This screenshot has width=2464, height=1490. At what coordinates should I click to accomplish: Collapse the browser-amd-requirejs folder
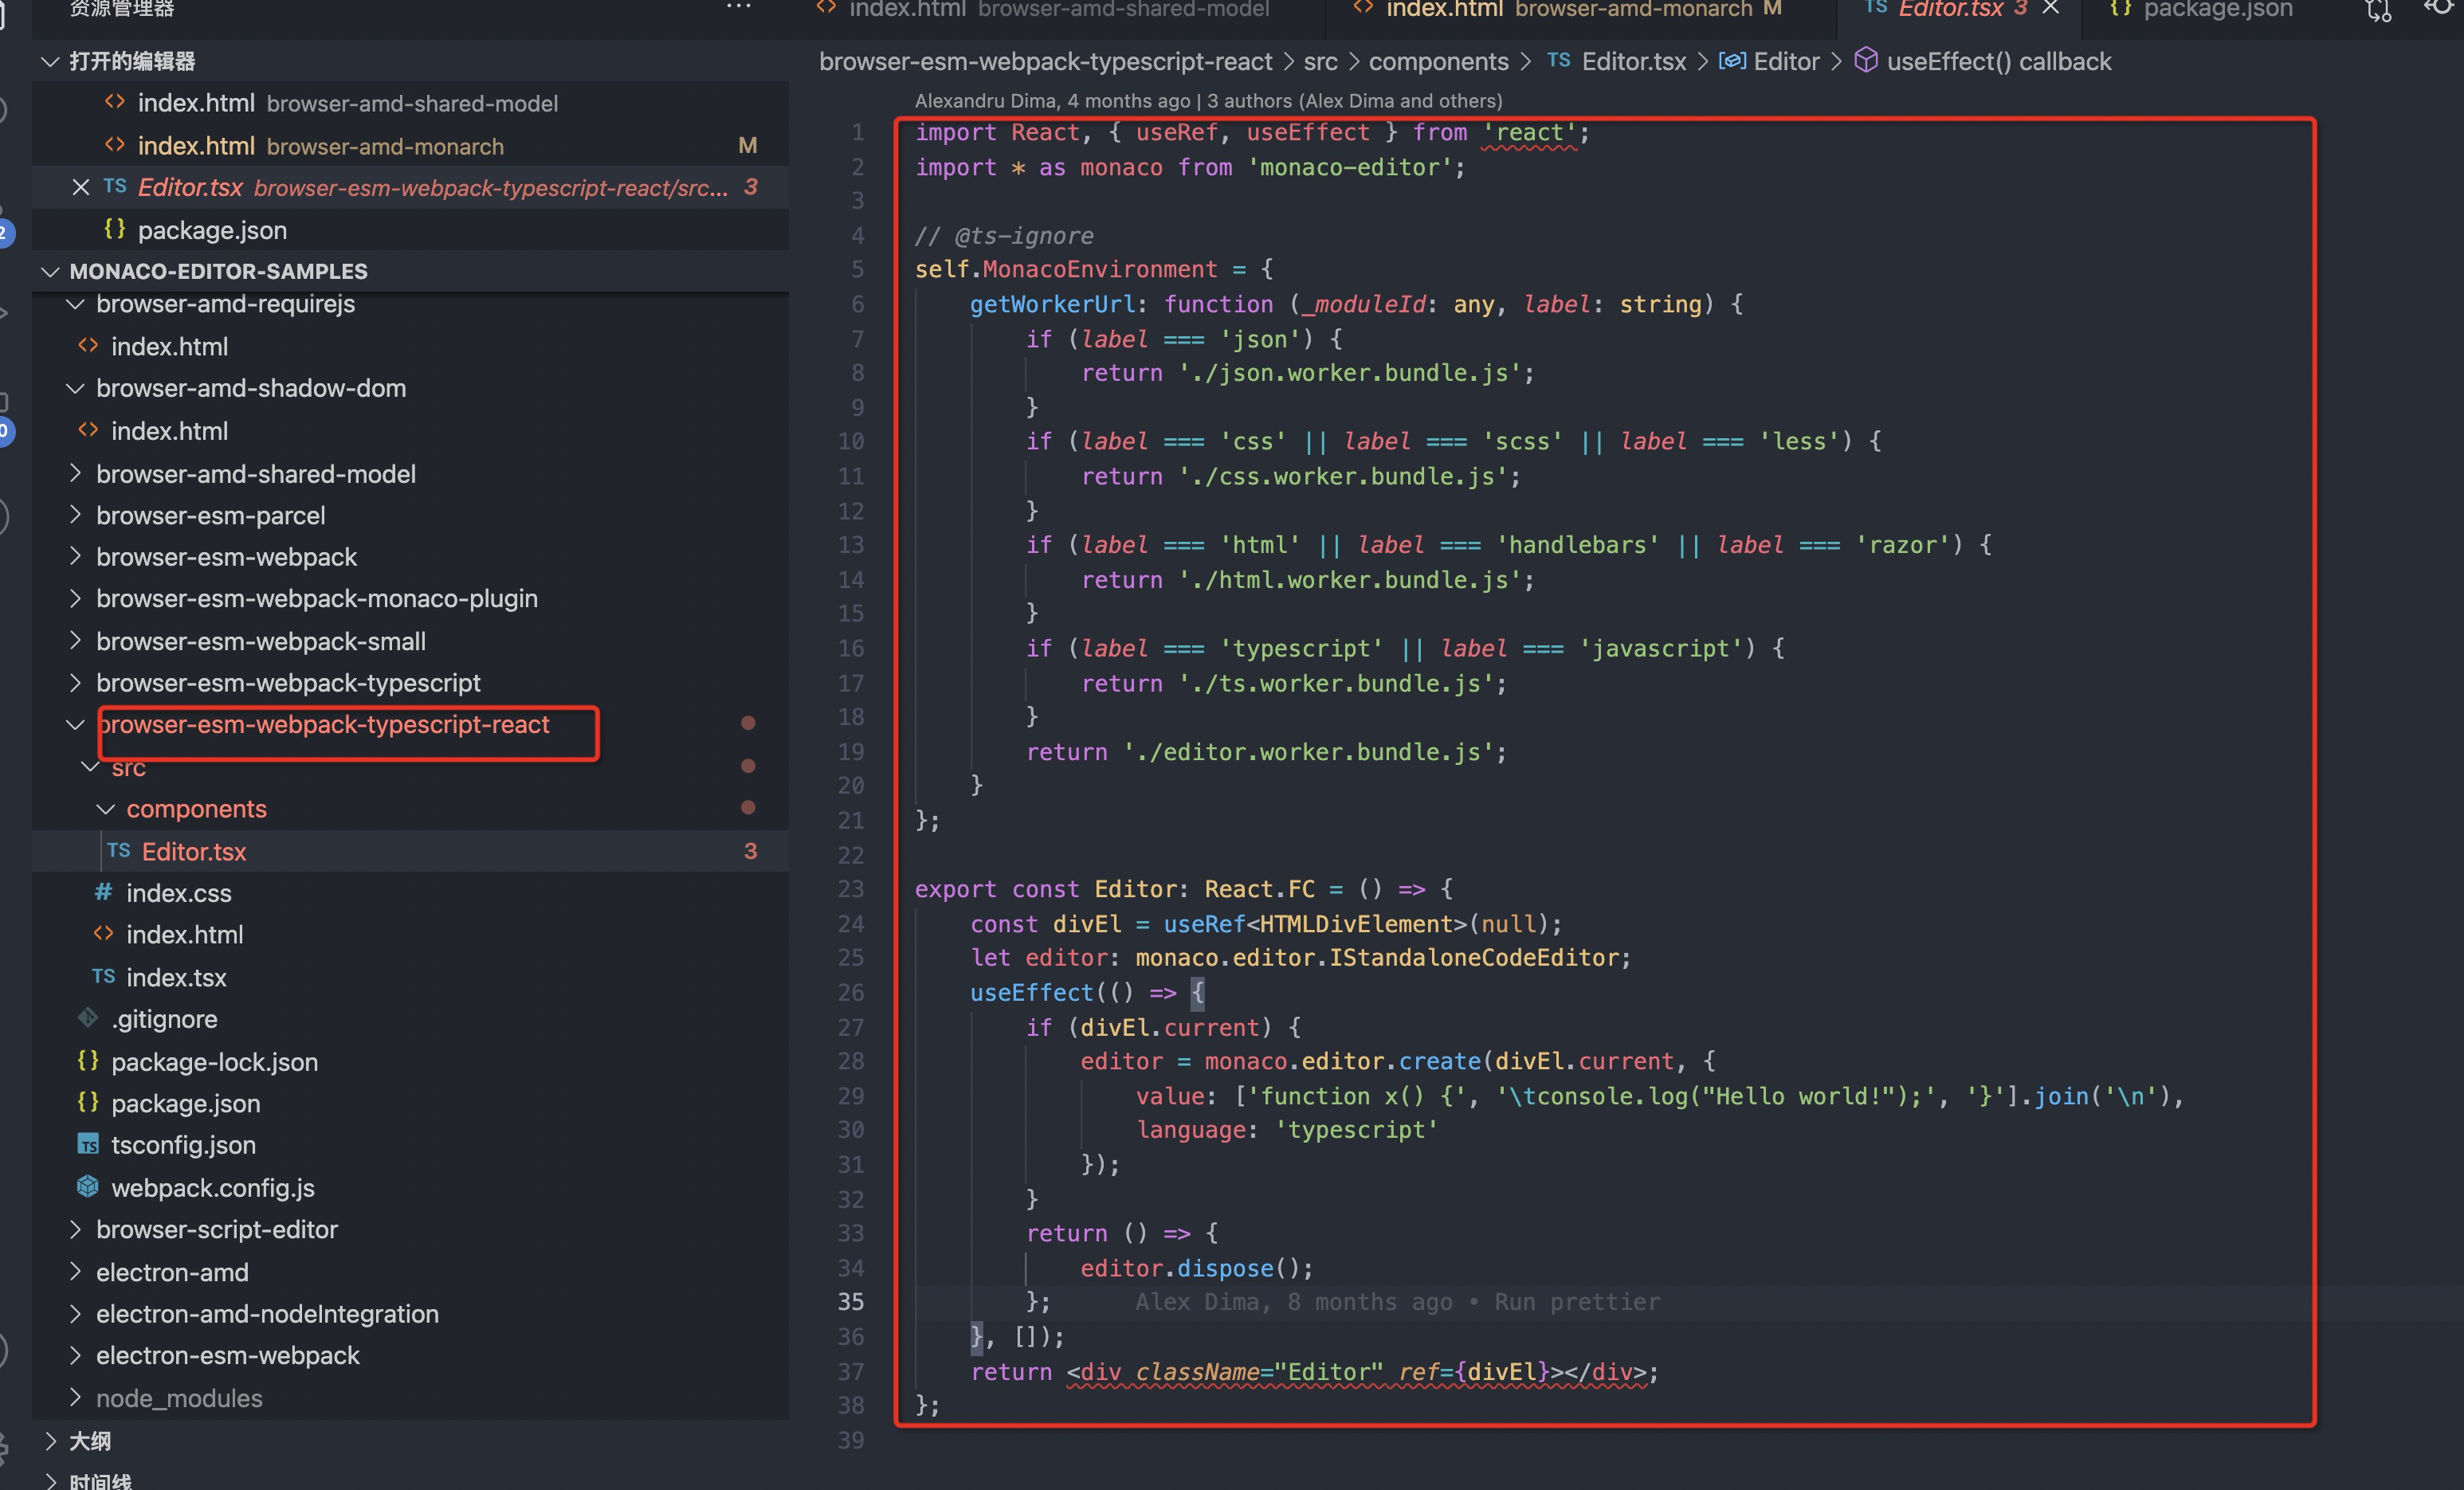225,304
